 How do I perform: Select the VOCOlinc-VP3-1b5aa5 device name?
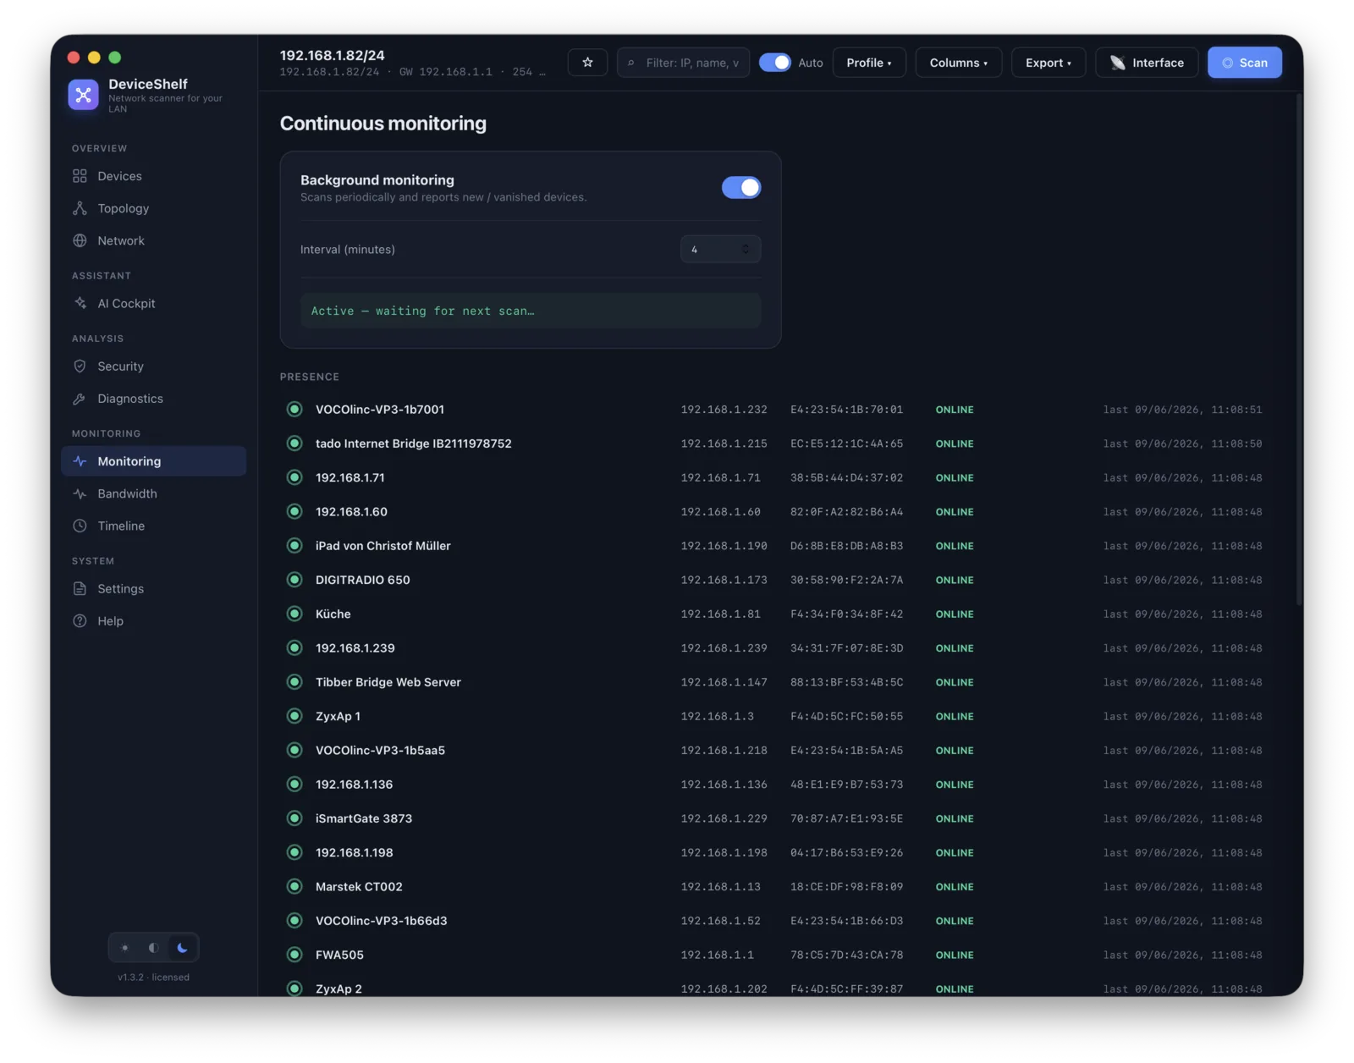(x=380, y=751)
